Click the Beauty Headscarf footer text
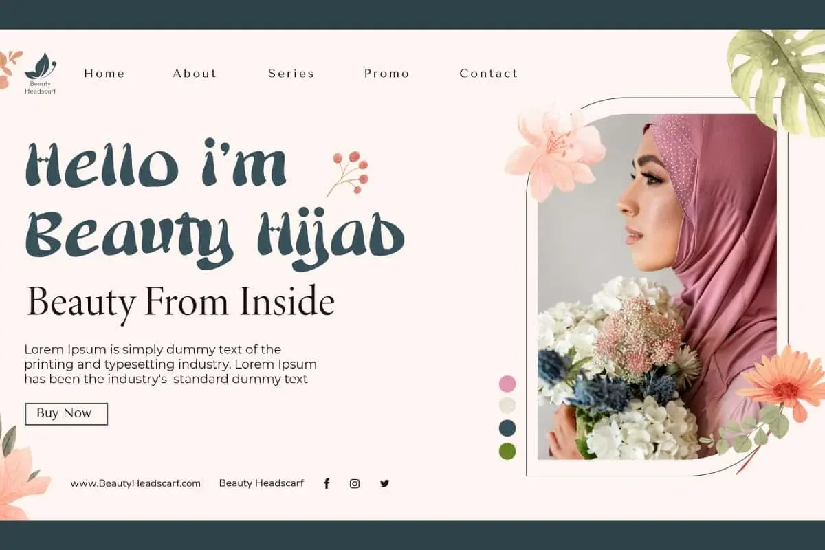The width and height of the screenshot is (825, 550). (x=261, y=483)
